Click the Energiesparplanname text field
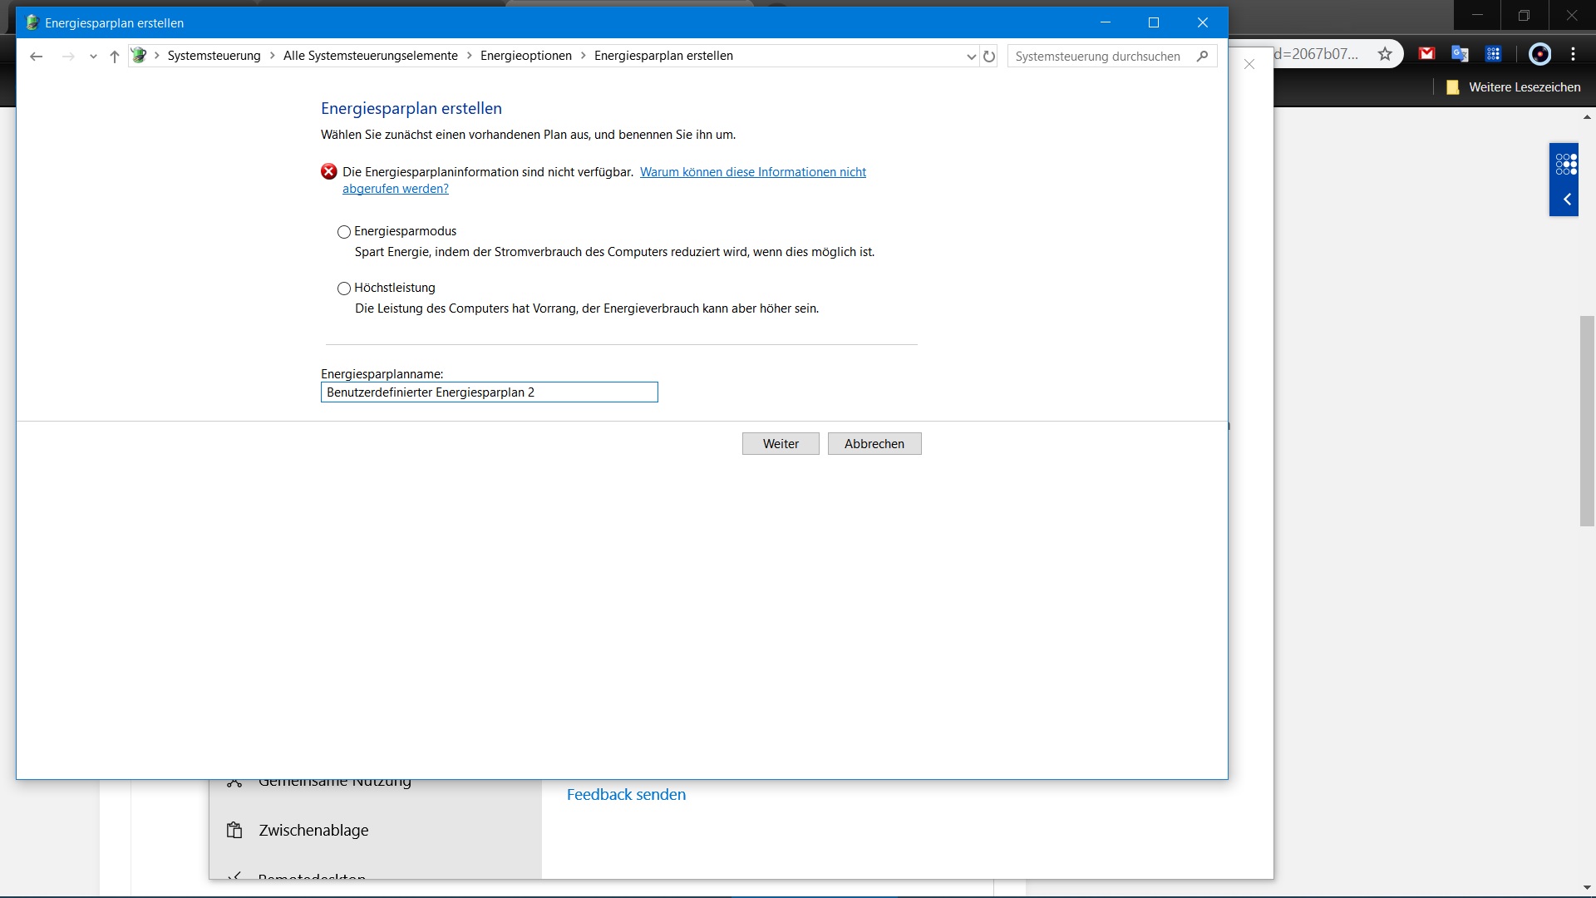The width and height of the screenshot is (1596, 898). [489, 392]
